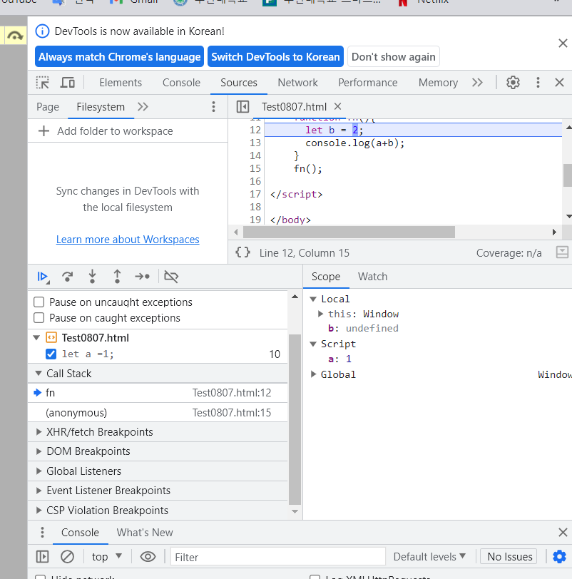Expand the this: Window object
The width and height of the screenshot is (572, 579).
click(x=320, y=314)
